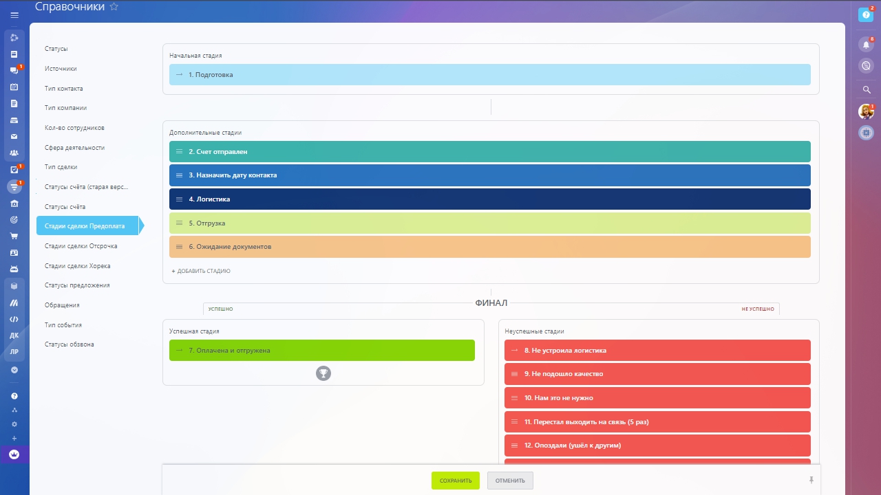Select the green Оплачена и отгружена stage bar
Viewport: 881px width, 495px height.
click(x=322, y=351)
